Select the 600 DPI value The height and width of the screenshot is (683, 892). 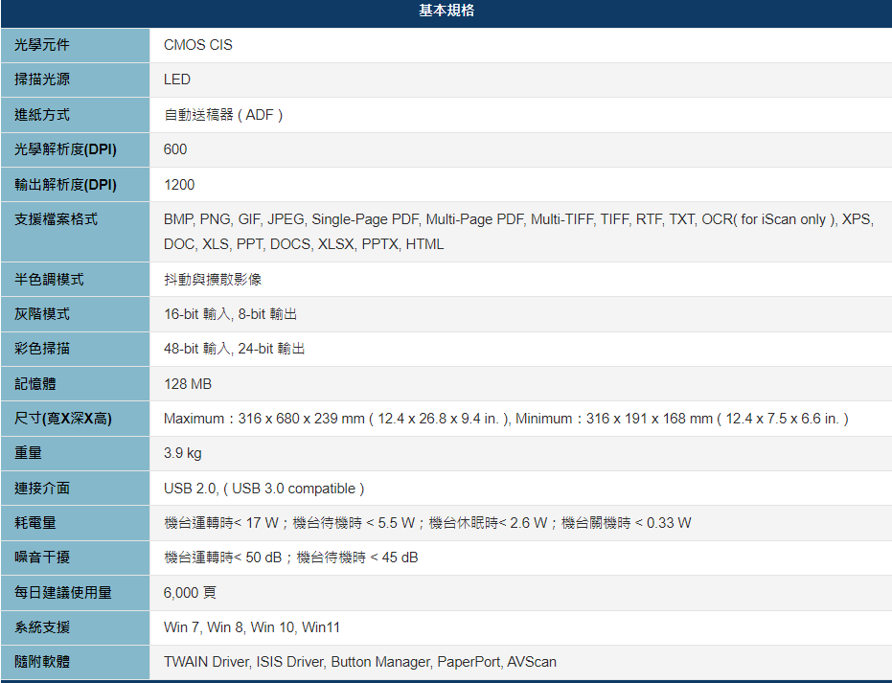(x=173, y=149)
